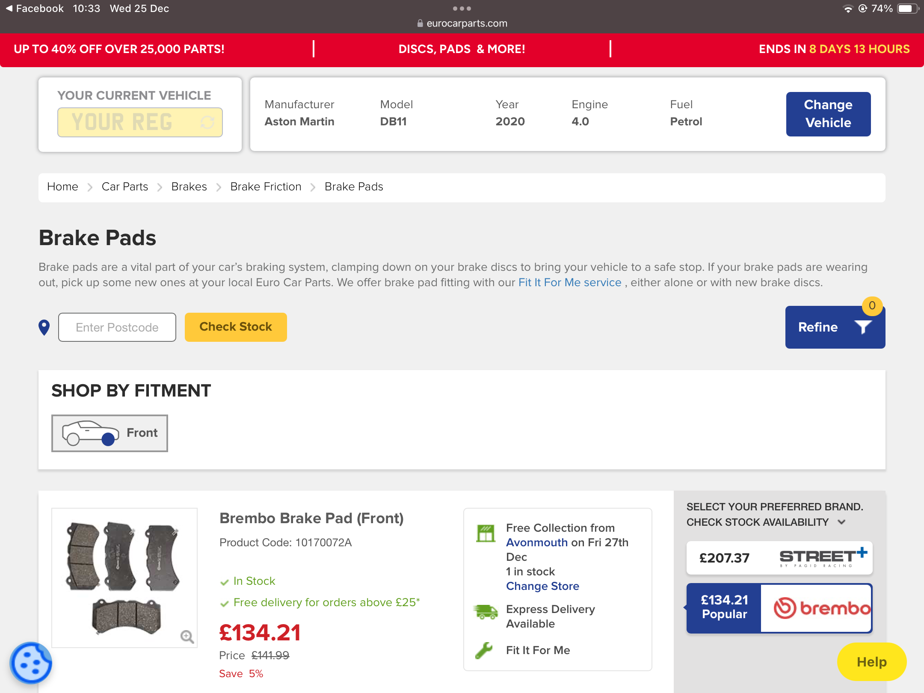Screen dimensions: 924x693
Task: Click the green express delivery van icon
Action: click(x=486, y=612)
